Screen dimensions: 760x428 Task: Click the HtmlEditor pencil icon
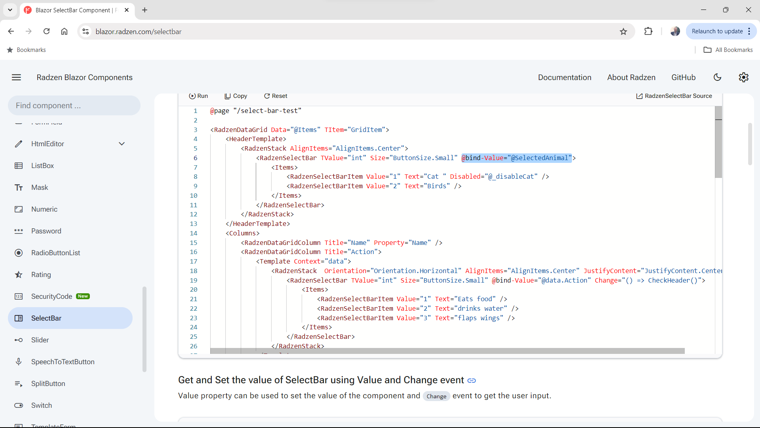pos(19,144)
